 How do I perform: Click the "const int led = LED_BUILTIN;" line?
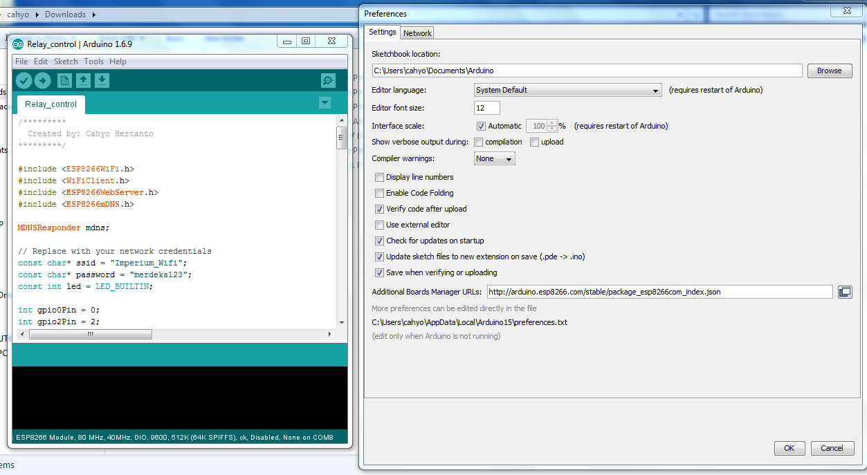(85, 286)
